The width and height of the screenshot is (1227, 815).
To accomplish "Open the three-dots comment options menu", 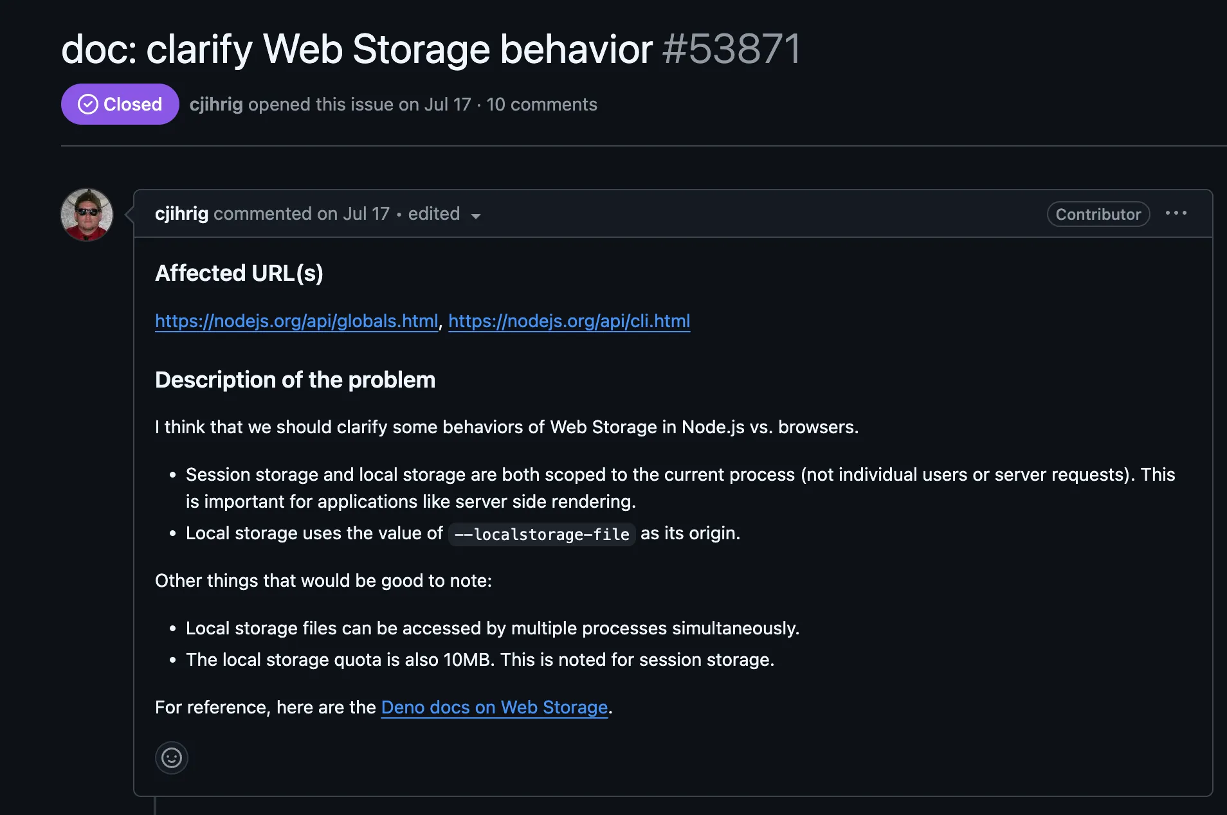I will 1176,213.
